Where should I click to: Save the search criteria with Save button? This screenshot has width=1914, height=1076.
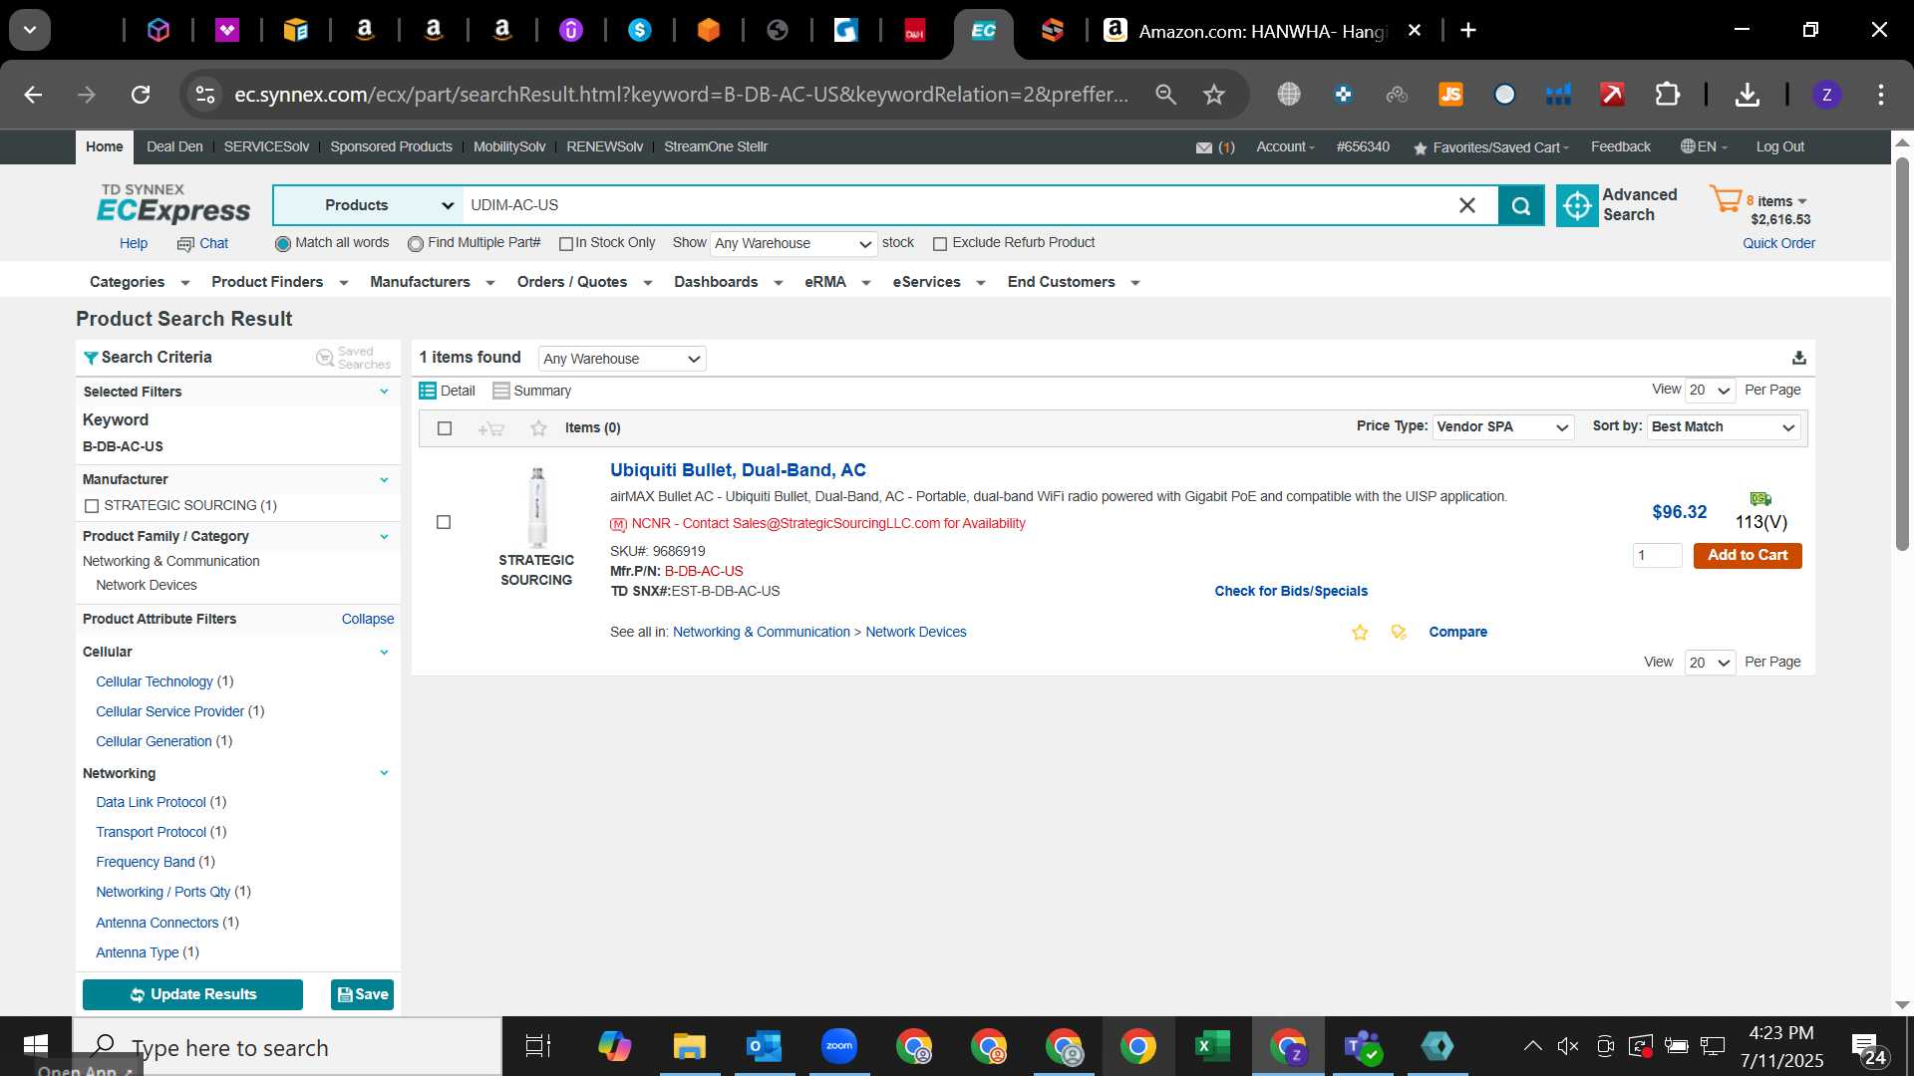(363, 994)
